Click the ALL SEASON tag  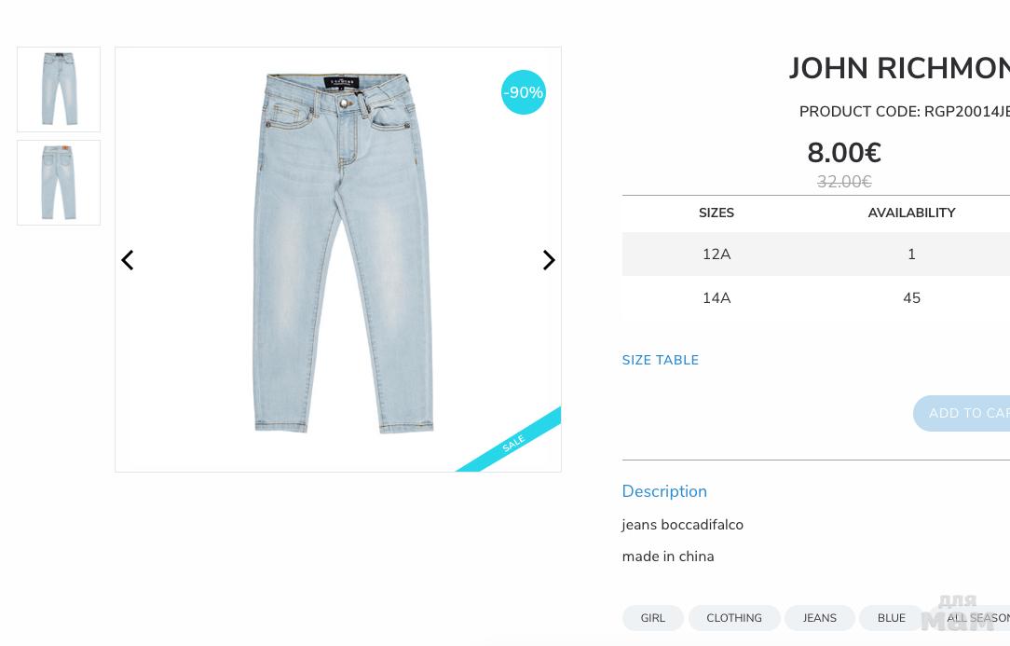[x=978, y=618]
